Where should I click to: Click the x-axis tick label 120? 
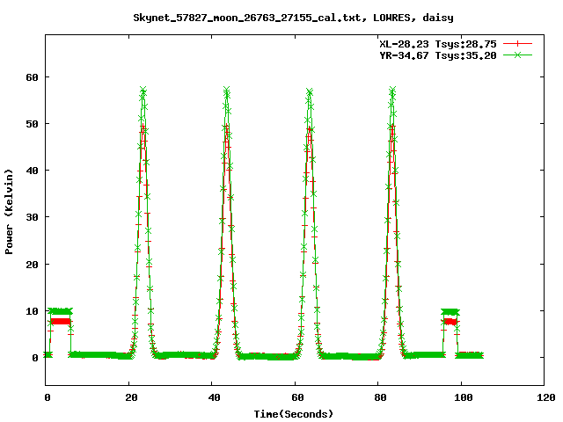tap(546, 397)
